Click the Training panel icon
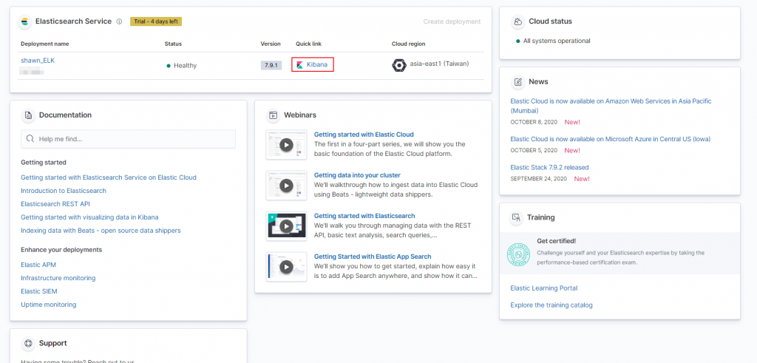 click(517, 217)
